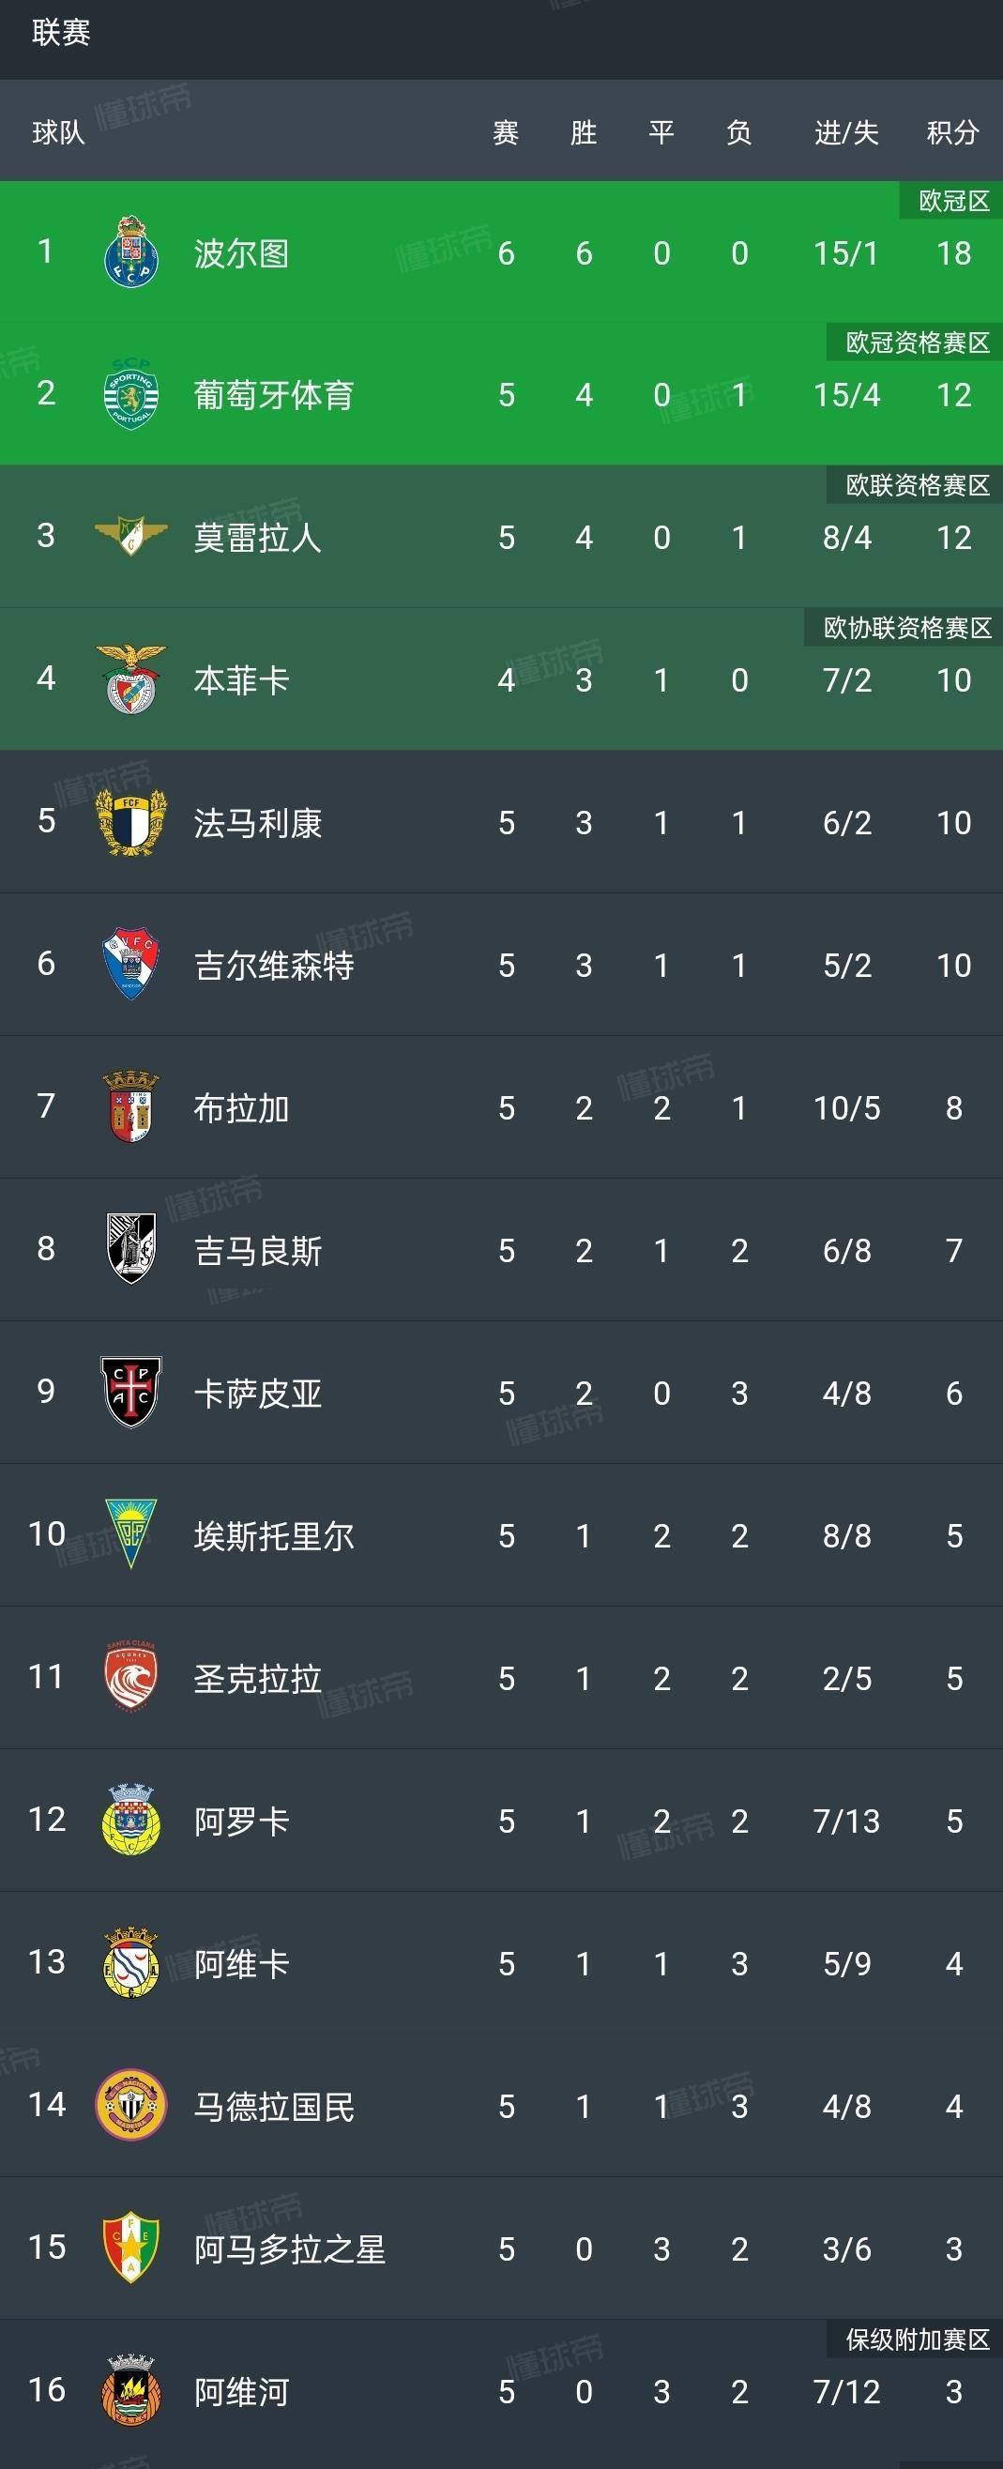Open the Santa Clara red badge
The width and height of the screenshot is (1003, 2469).
(131, 1677)
